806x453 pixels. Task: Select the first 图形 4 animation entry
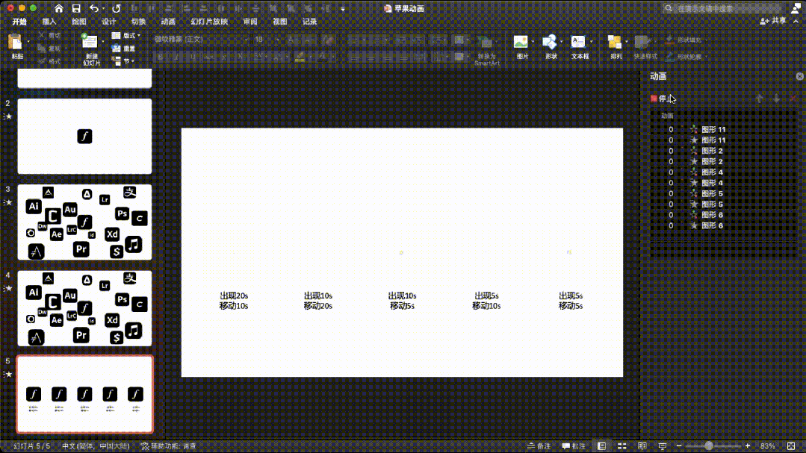[x=723, y=172]
